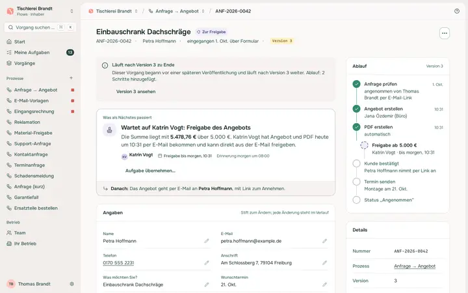The image size is (468, 293).
Task: Click the Katrin Vogt assignee avatar
Action: [x=124, y=156]
